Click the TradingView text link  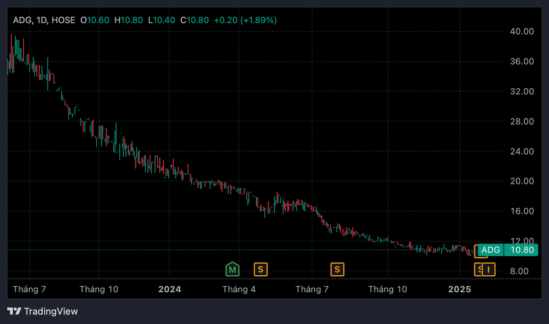coord(51,311)
